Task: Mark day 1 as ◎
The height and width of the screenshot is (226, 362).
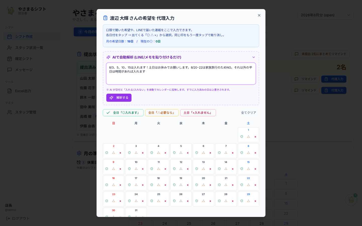Action: point(242,137)
